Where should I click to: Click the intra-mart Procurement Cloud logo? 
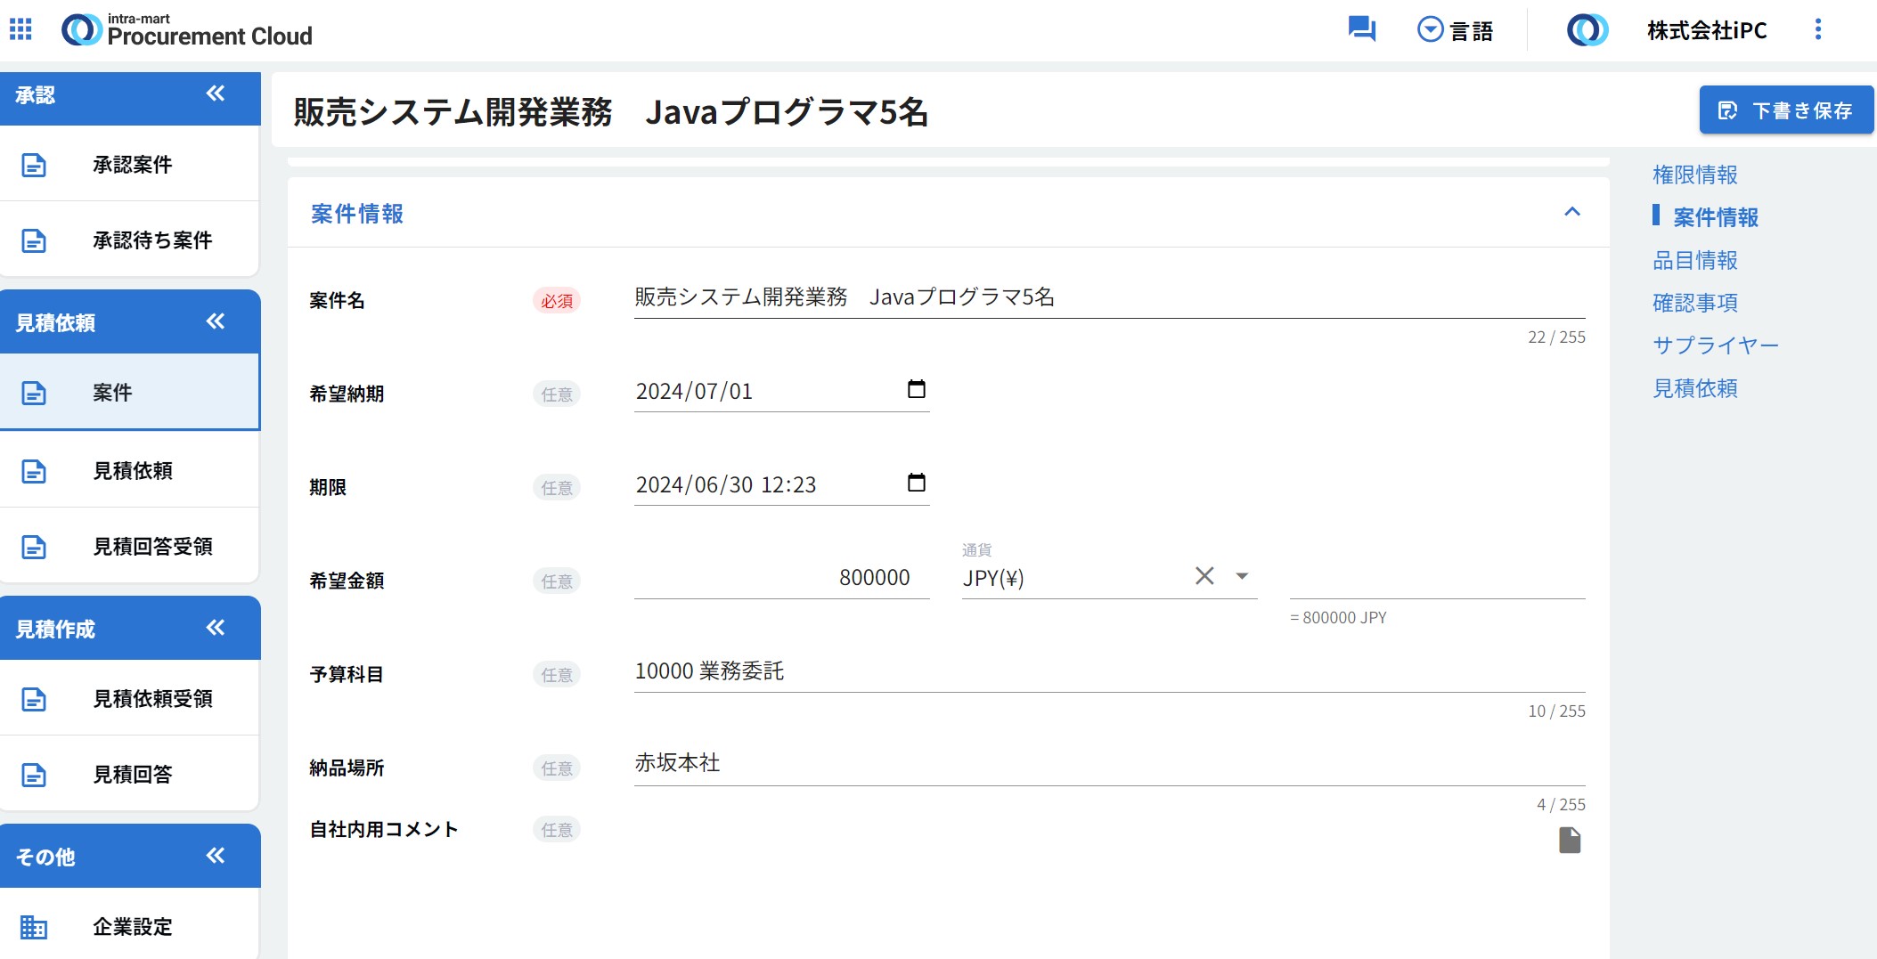click(187, 30)
